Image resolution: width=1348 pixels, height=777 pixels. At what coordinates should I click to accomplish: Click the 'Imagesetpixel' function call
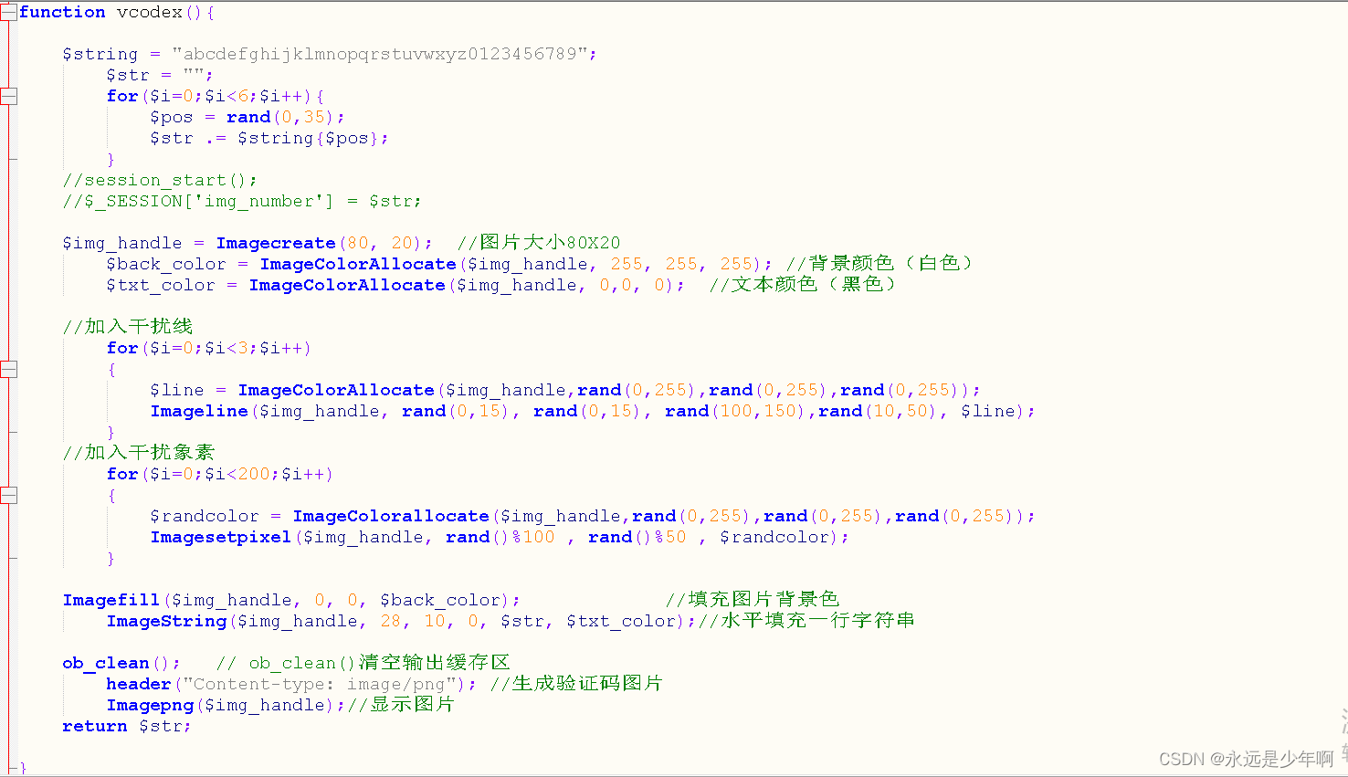coord(221,537)
